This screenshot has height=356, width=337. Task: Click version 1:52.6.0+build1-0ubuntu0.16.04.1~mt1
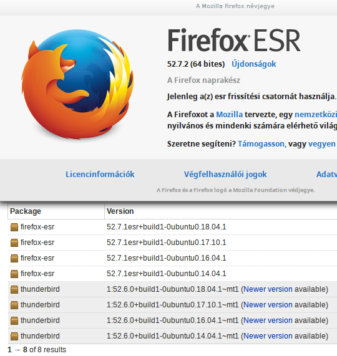point(173,320)
